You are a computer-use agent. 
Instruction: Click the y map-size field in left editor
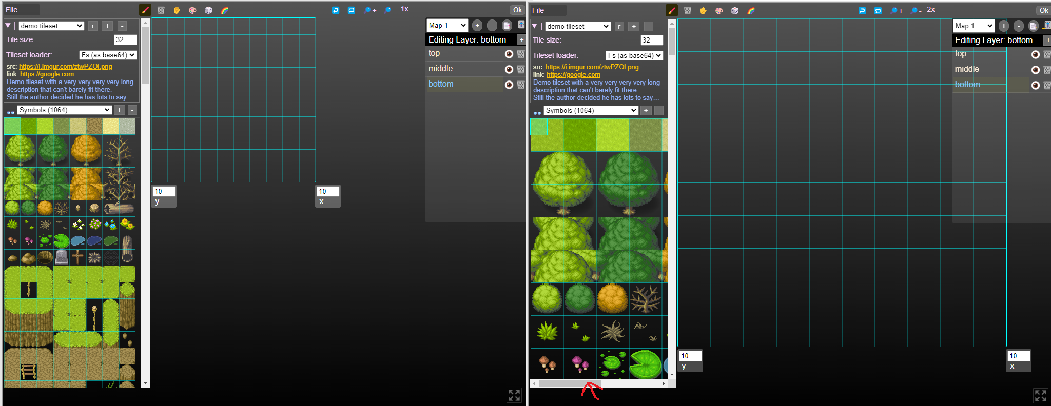click(x=164, y=191)
